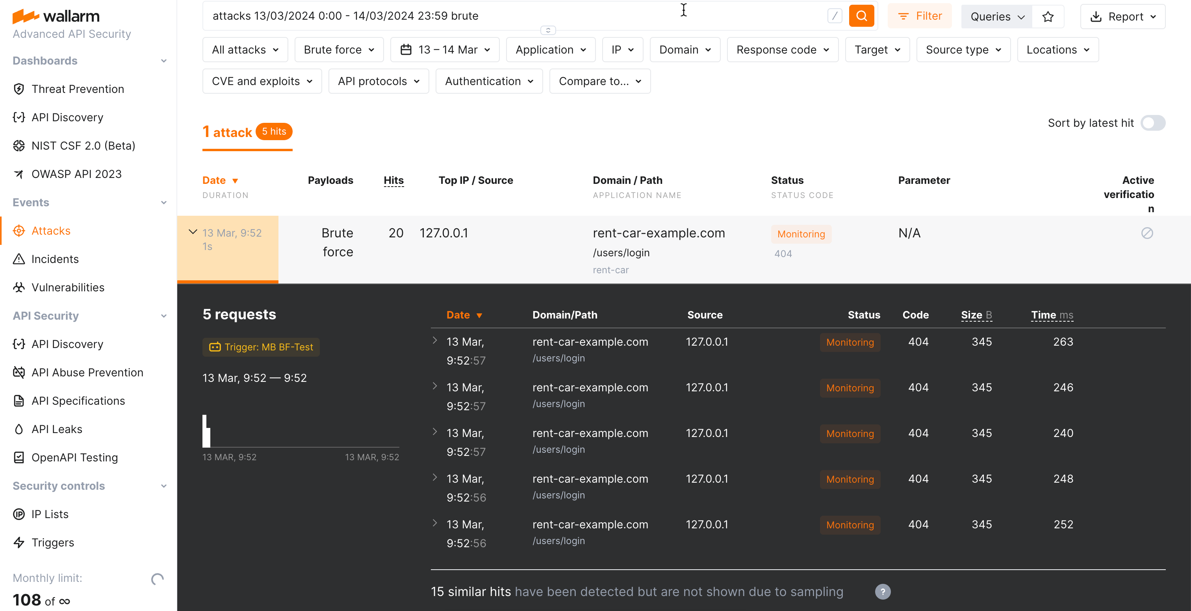Open the sampling help tooltip
Viewport: 1191px width, 611px height.
(x=883, y=592)
